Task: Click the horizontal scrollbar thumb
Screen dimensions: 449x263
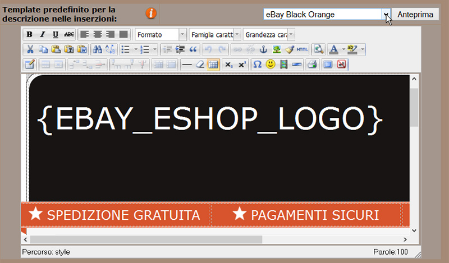Action: point(146,239)
